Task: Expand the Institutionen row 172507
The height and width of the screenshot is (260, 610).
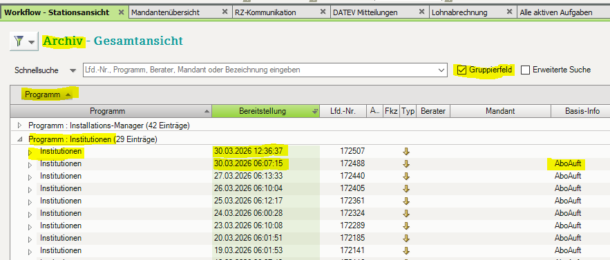Action: [30, 153]
